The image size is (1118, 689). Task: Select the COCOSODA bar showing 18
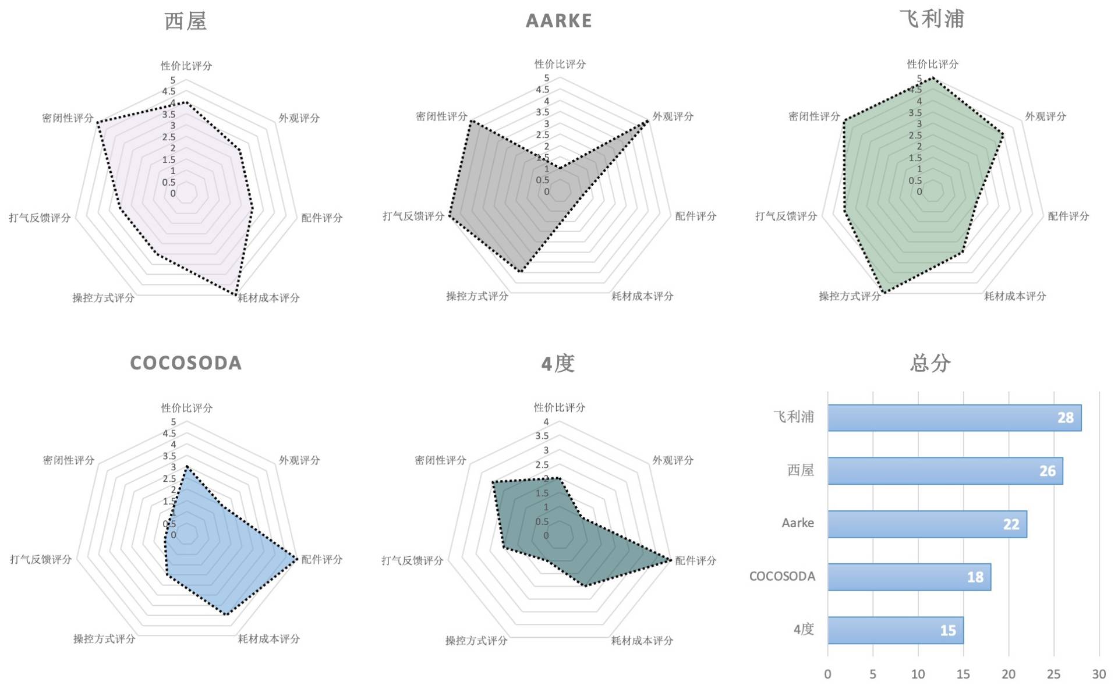coord(908,577)
